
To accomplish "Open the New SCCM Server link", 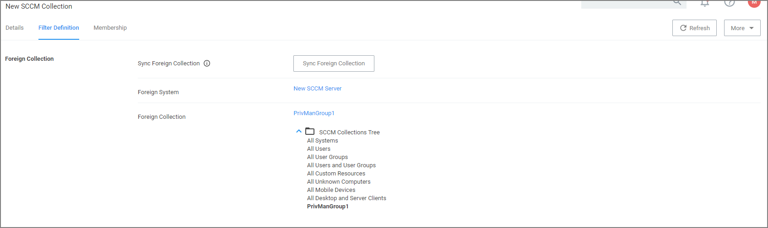I will [317, 89].
